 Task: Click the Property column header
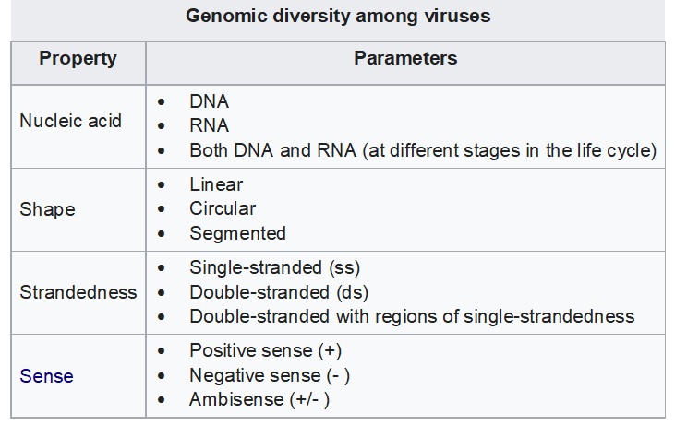(x=78, y=59)
